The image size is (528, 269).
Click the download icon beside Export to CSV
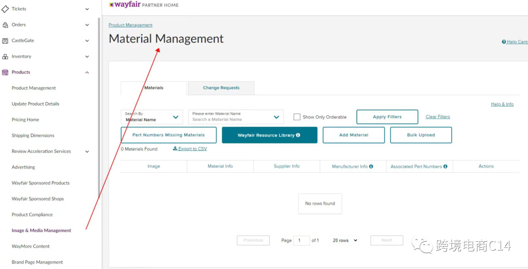[x=175, y=148]
